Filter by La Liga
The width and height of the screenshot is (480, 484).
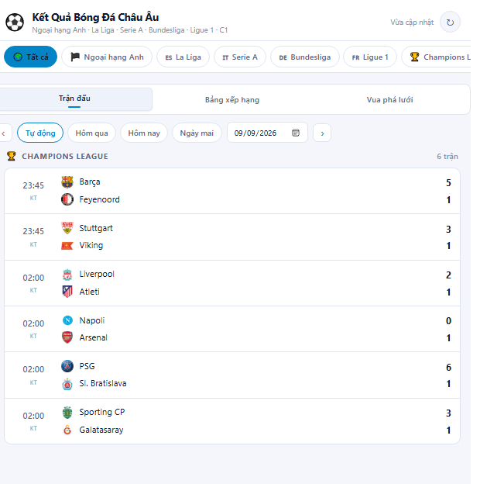183,57
